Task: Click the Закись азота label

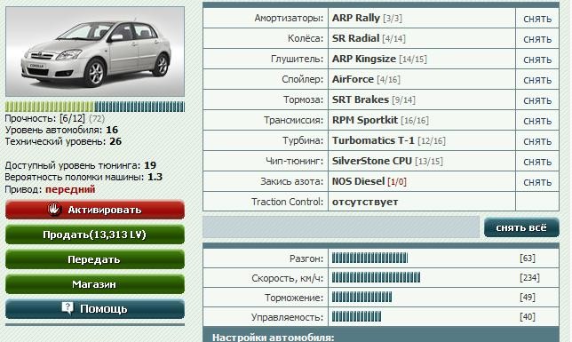Action: pyautogui.click(x=292, y=182)
